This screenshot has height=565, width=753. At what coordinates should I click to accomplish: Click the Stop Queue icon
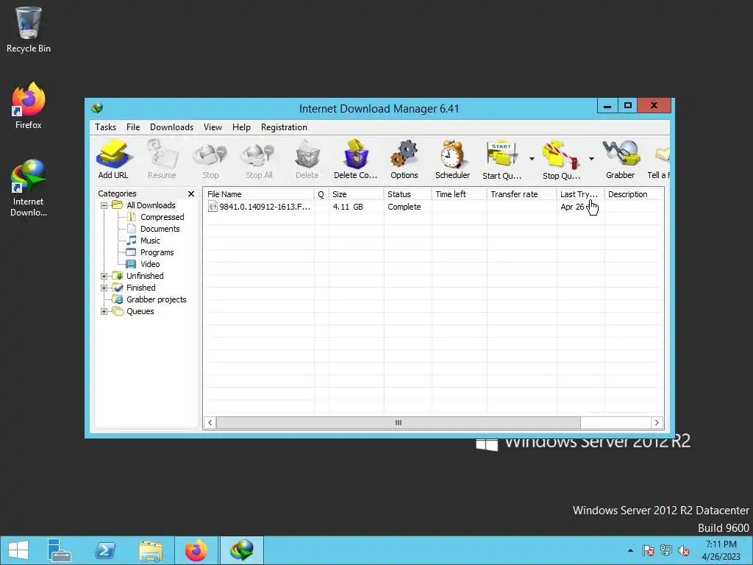(561, 159)
